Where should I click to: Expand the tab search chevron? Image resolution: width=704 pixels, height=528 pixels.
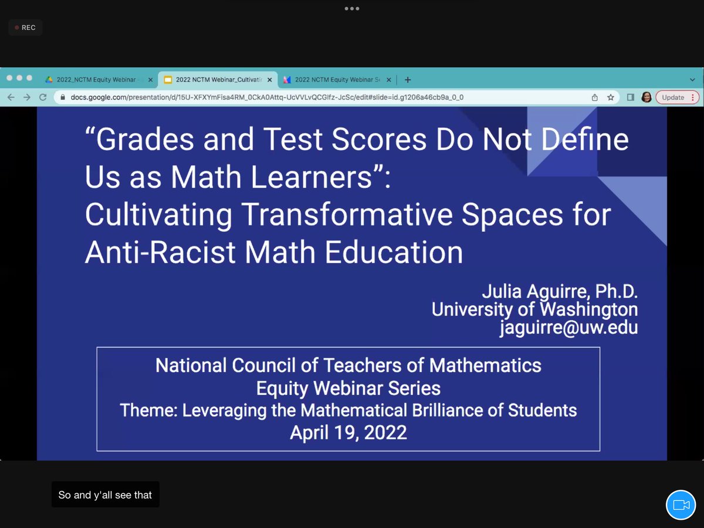(692, 79)
